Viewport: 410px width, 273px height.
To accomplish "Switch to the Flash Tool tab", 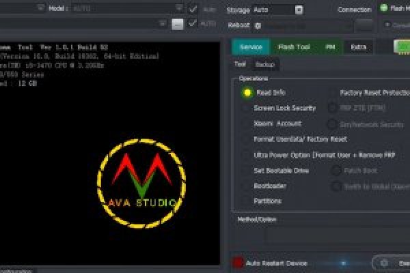I will click(x=294, y=47).
